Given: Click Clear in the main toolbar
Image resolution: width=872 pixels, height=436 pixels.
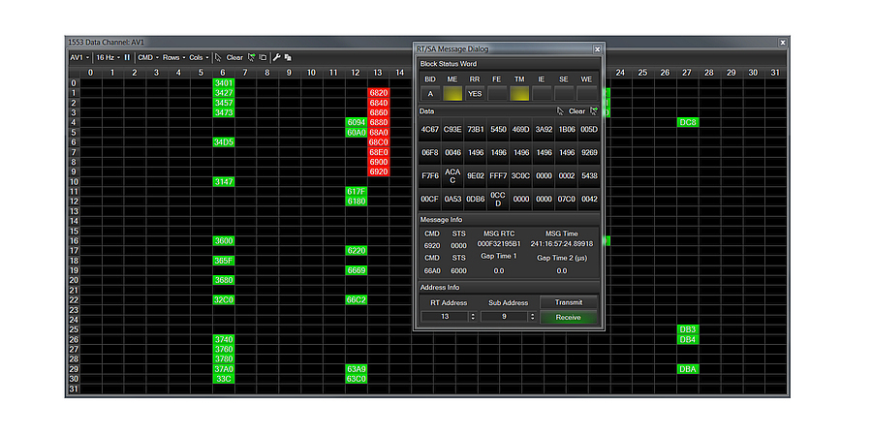Looking at the screenshot, I should (x=234, y=57).
